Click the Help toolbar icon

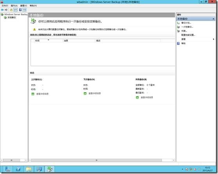(x=20, y=10)
